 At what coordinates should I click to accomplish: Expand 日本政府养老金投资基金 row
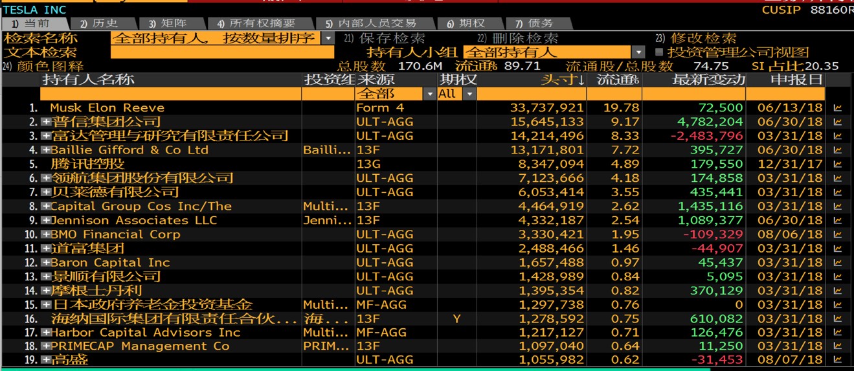pos(46,305)
